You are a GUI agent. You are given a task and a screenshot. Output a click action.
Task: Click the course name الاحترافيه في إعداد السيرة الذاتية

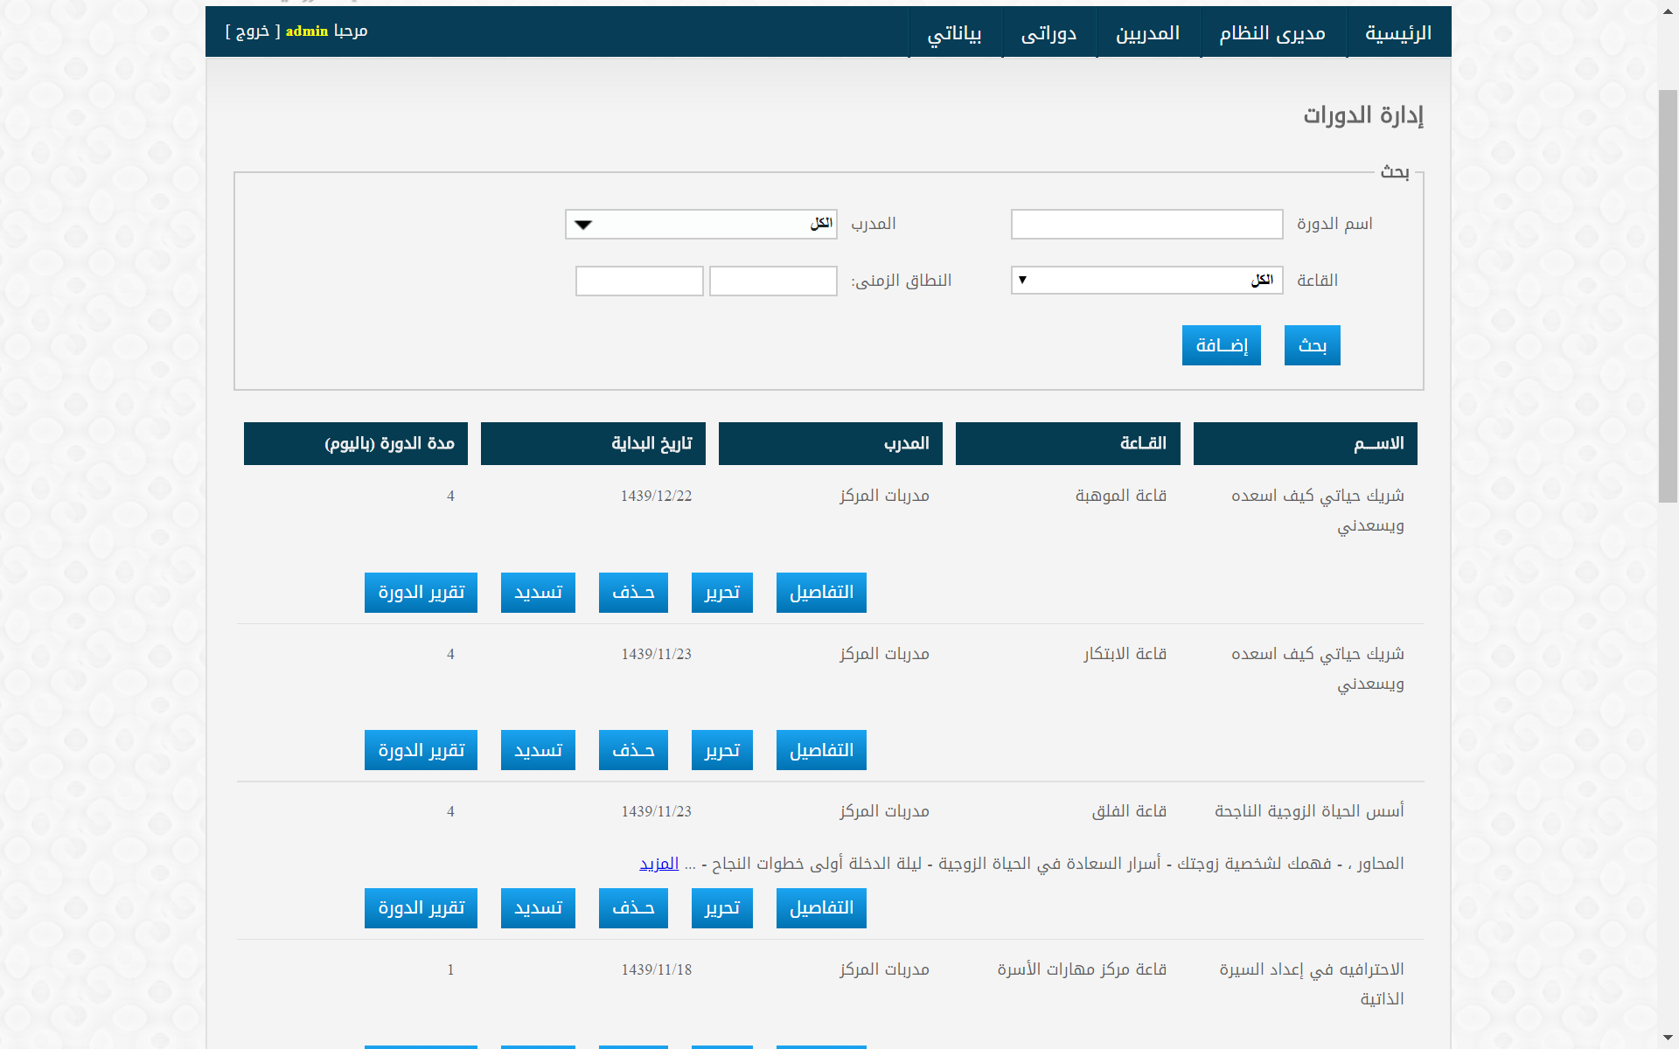[1312, 984]
